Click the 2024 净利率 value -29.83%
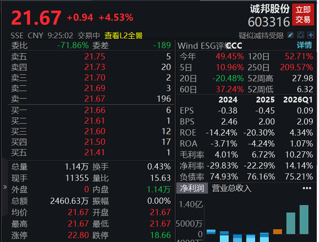 (x=223, y=165)
